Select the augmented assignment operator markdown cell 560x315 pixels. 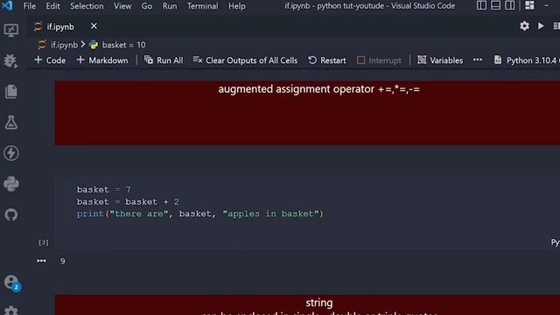click(307, 113)
